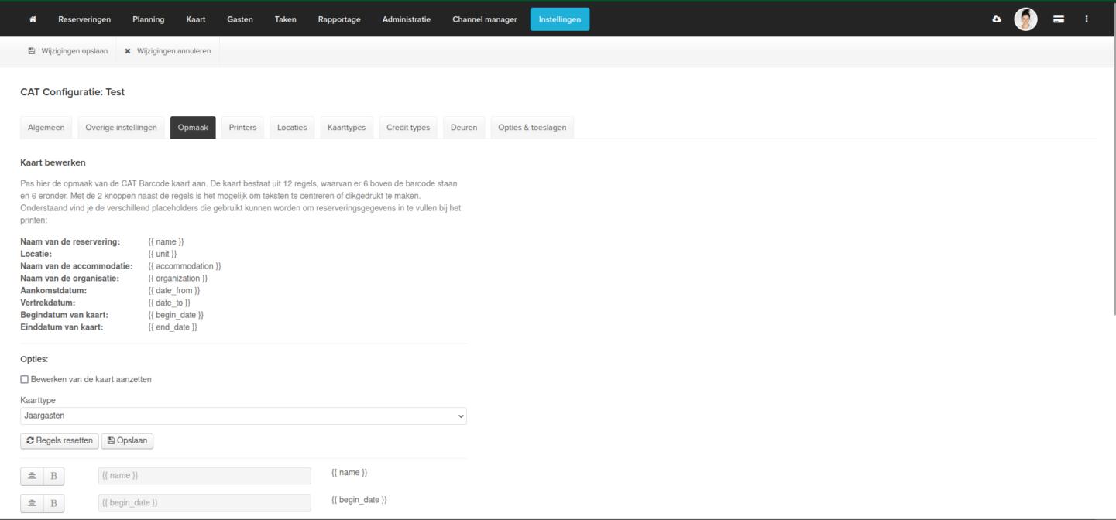Viewport: 1116px width, 520px height.
Task: Switch to the Printers tab
Action: click(242, 128)
